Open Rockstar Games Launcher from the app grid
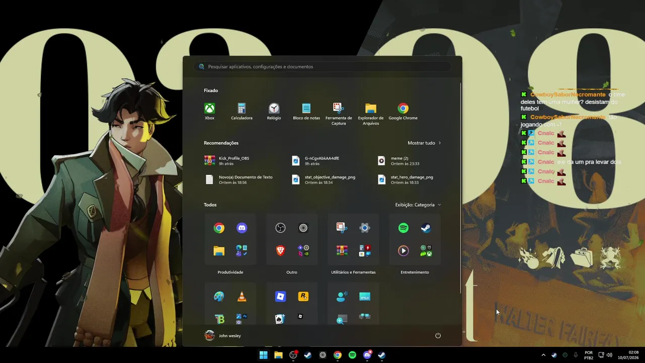The image size is (645, 363). pyautogui.click(x=303, y=296)
